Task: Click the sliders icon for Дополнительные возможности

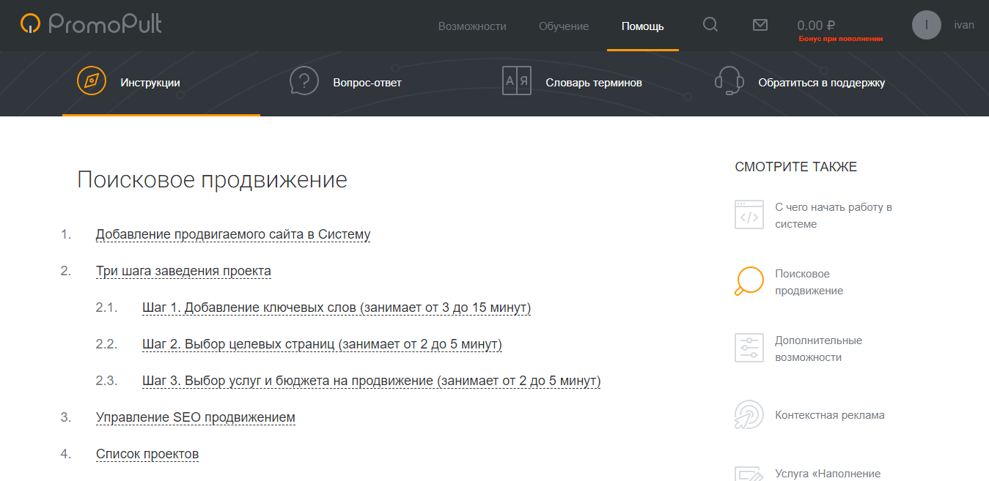Action: pyautogui.click(x=749, y=348)
